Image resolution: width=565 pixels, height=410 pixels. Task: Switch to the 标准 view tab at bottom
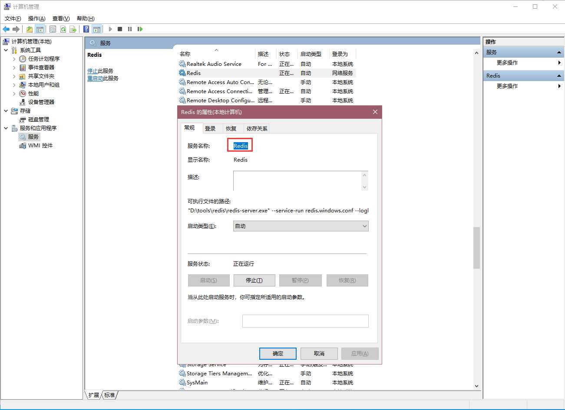click(110, 395)
